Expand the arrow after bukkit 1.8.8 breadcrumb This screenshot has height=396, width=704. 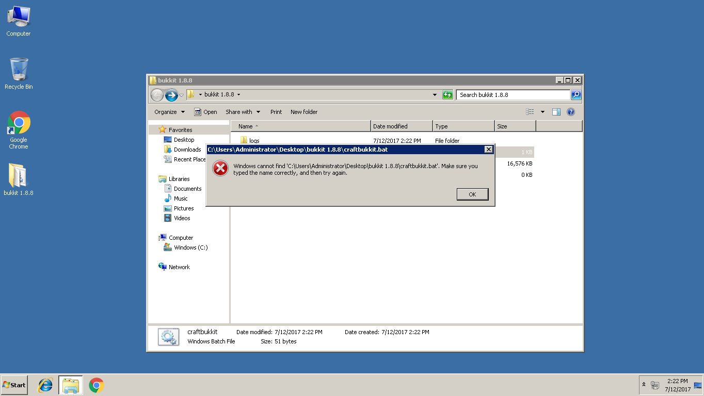point(238,95)
